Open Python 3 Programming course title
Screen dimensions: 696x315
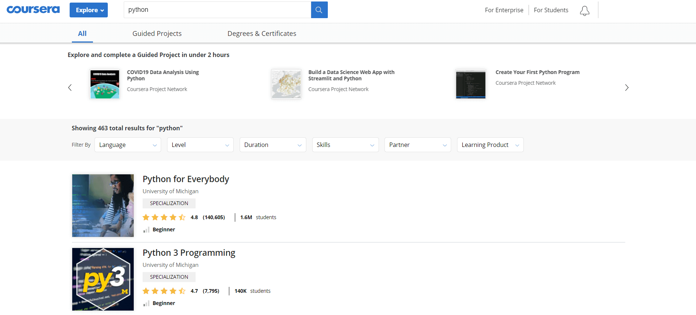189,253
